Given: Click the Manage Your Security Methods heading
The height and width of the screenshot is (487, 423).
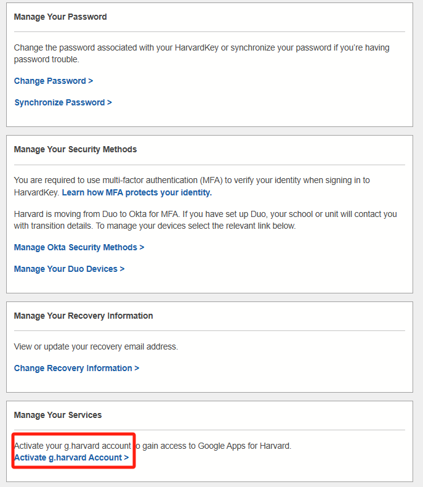Looking at the screenshot, I should [x=75, y=149].
